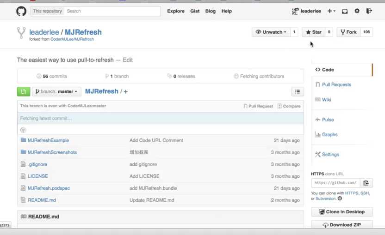The width and height of the screenshot is (385, 235).
Task: Open Compare link in branch bar
Action: click(x=289, y=106)
